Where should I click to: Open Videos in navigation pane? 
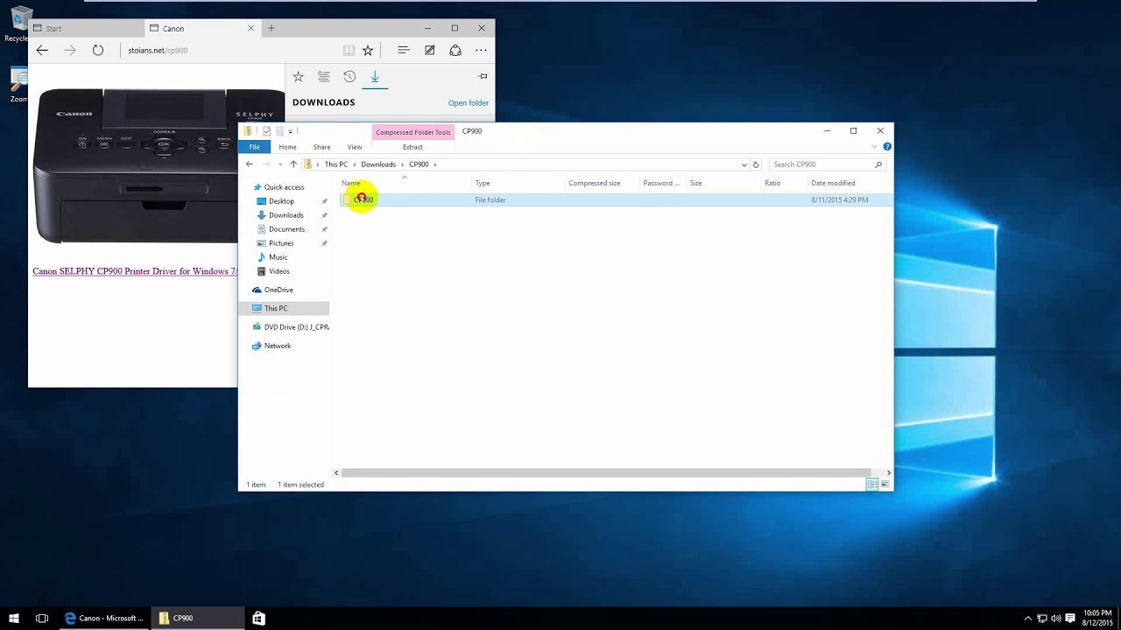coord(278,271)
